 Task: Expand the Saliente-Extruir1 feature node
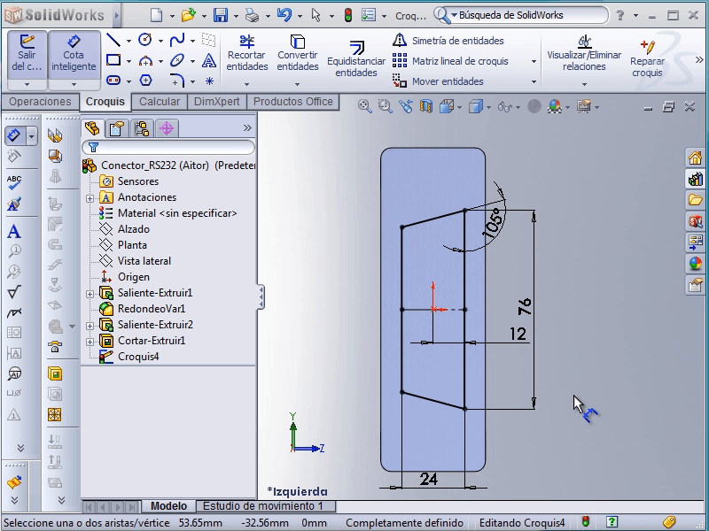pos(90,294)
